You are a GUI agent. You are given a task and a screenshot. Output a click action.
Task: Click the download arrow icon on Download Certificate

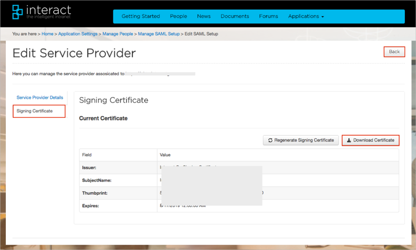[x=349, y=141]
